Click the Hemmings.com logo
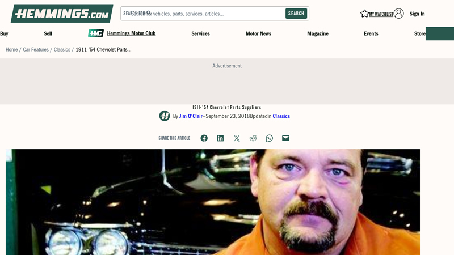This screenshot has height=255, width=454. click(62, 14)
